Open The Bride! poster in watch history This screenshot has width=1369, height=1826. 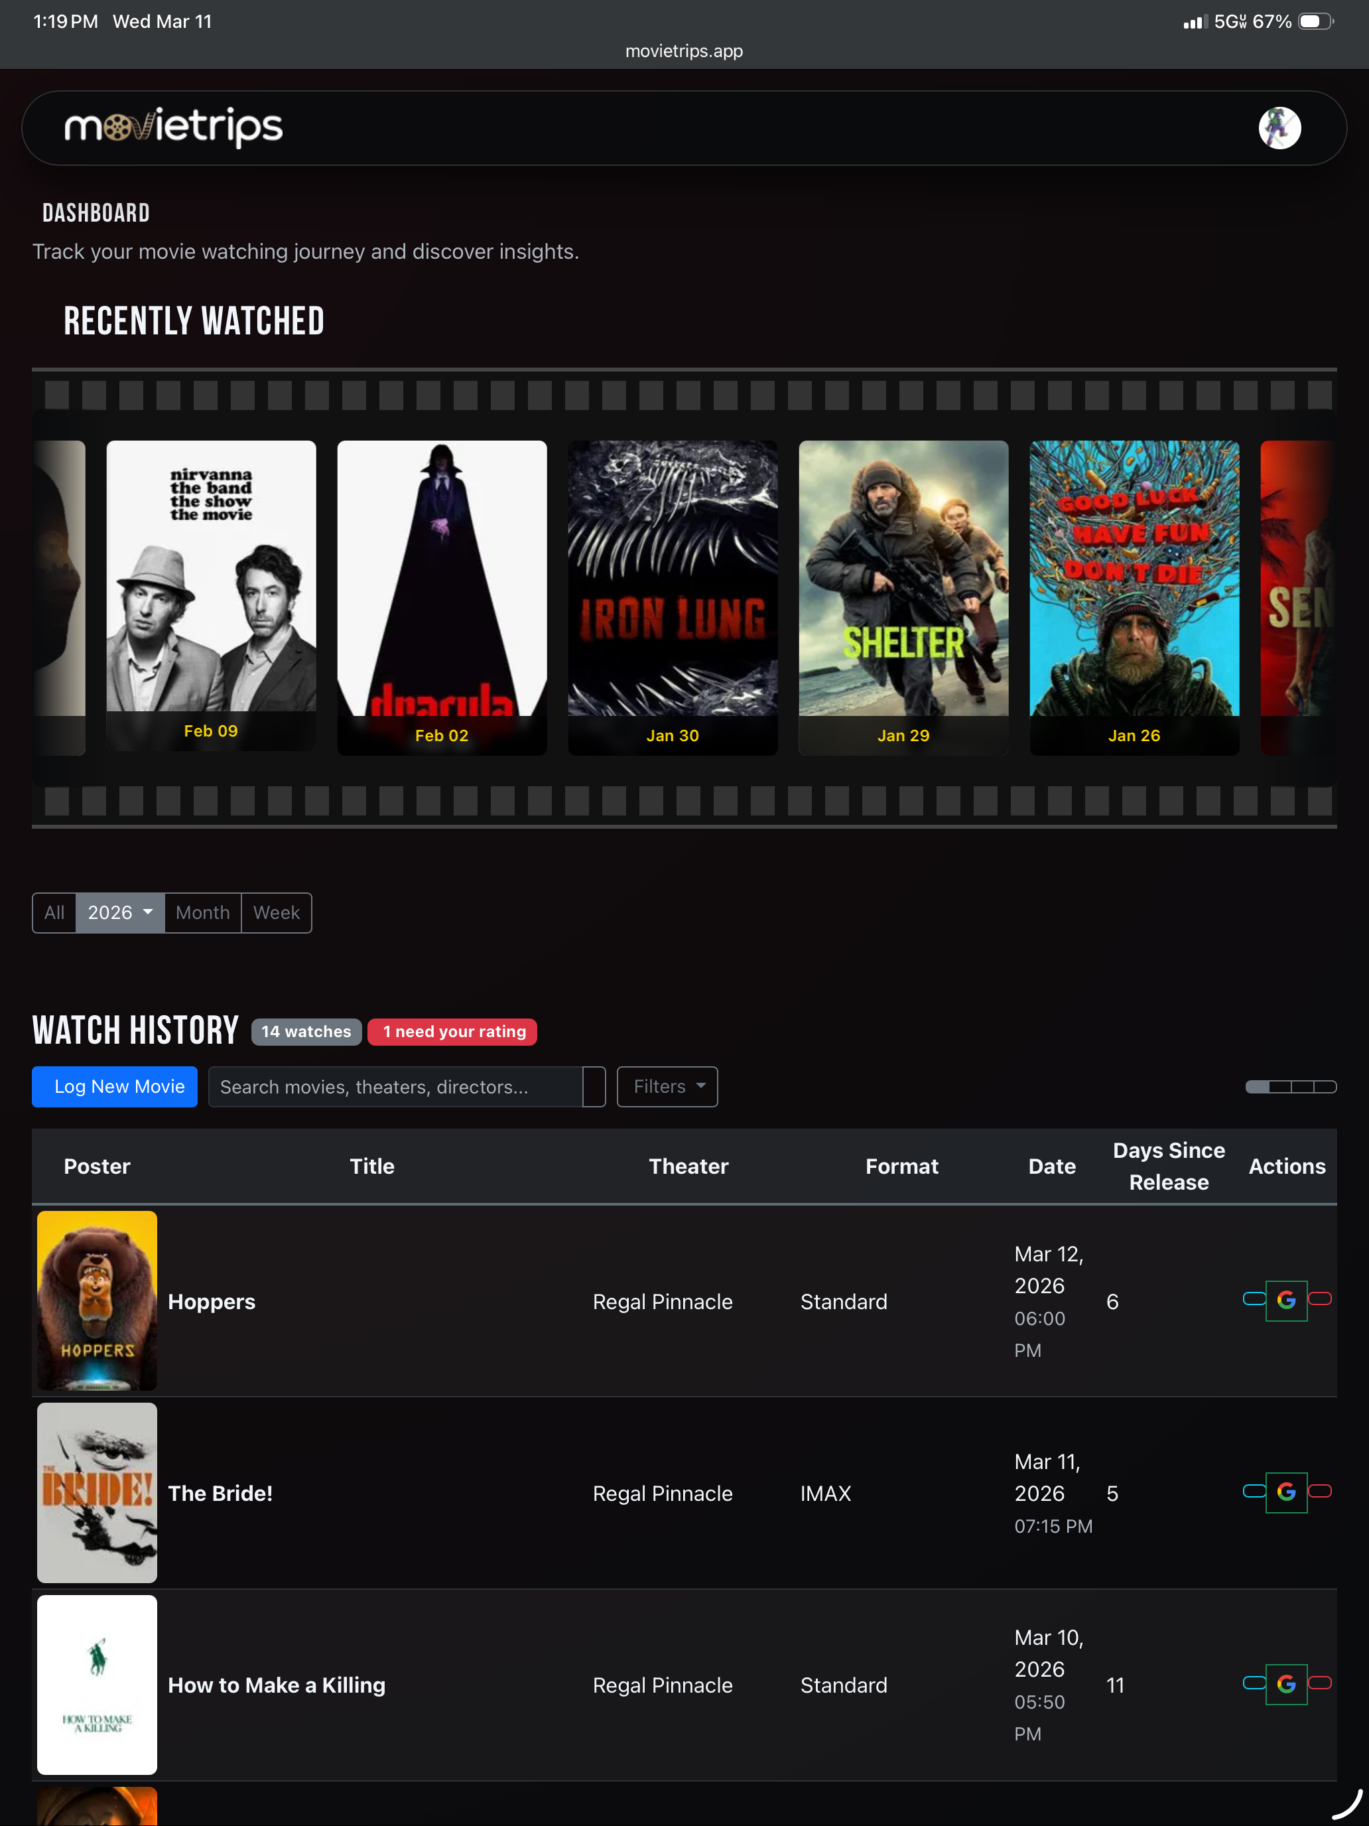pos(98,1492)
